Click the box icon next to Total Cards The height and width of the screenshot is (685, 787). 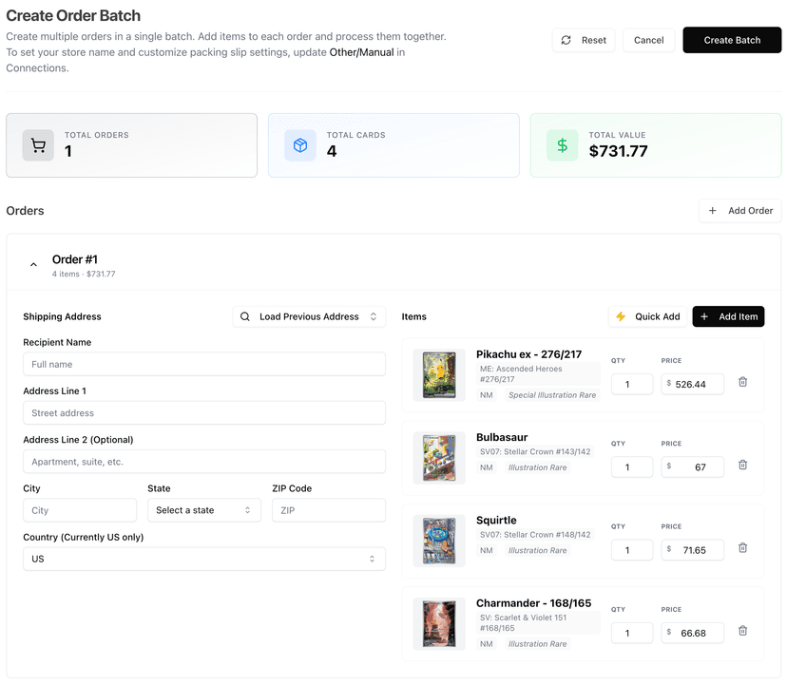coord(299,144)
